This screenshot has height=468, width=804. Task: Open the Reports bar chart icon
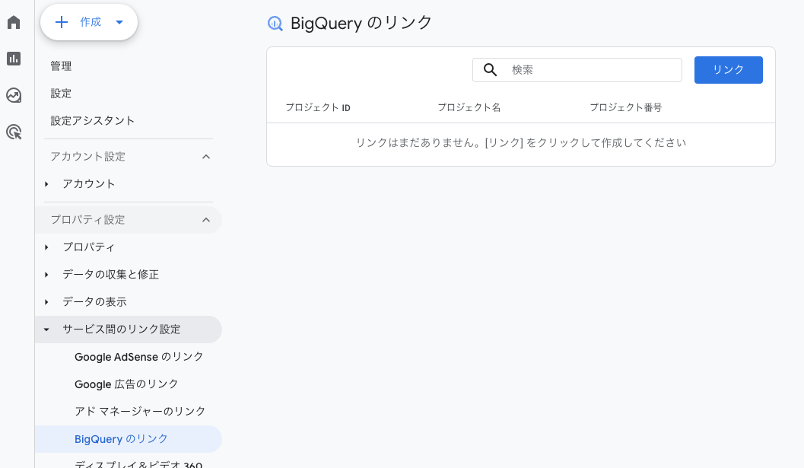tap(14, 59)
